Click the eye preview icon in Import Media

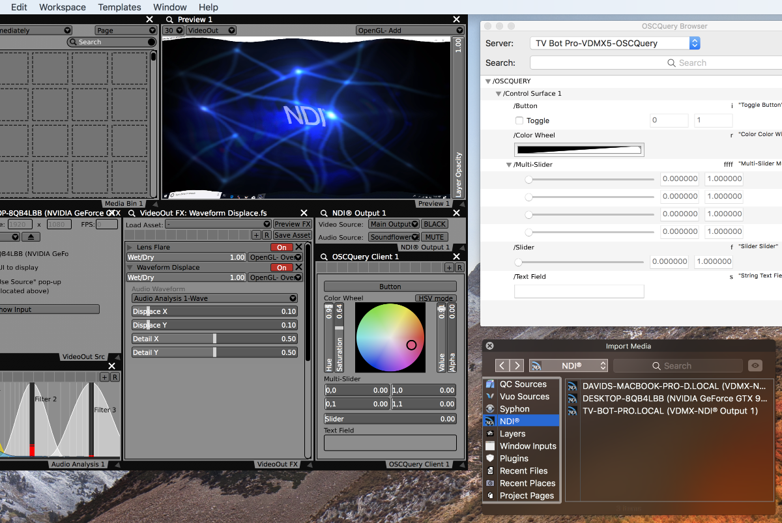pyautogui.click(x=755, y=366)
